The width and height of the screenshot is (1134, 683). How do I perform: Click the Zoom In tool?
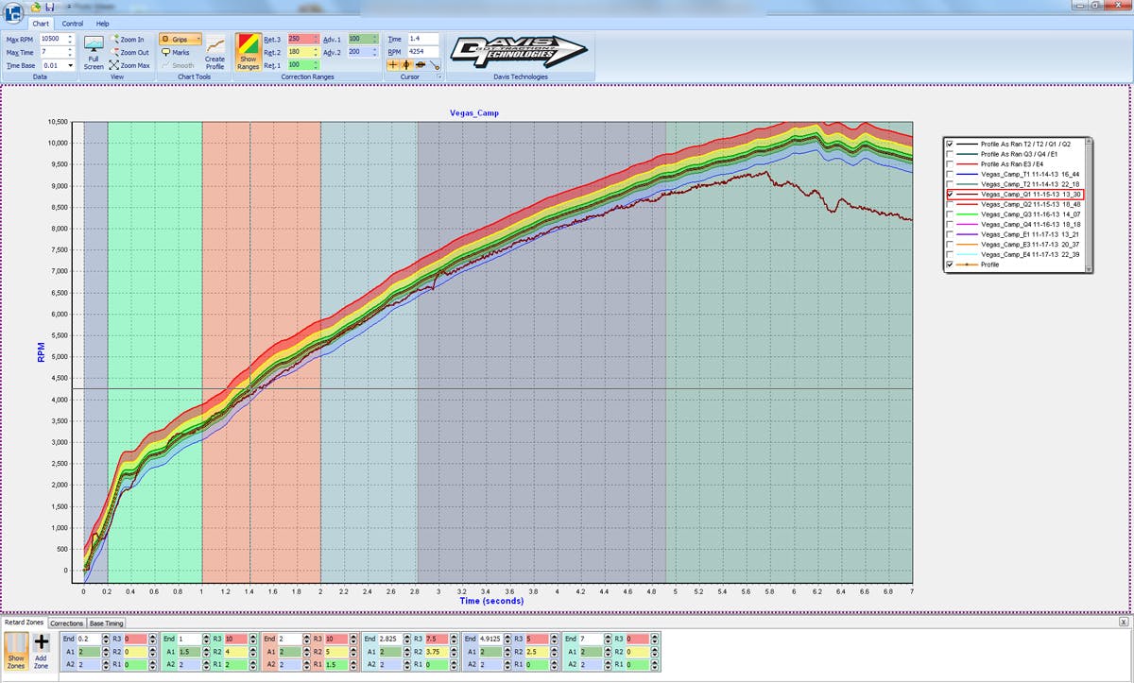pos(128,40)
